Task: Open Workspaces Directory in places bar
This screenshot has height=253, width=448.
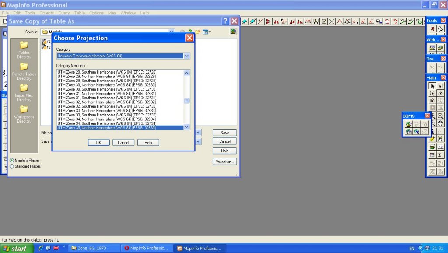Action: pos(24,114)
